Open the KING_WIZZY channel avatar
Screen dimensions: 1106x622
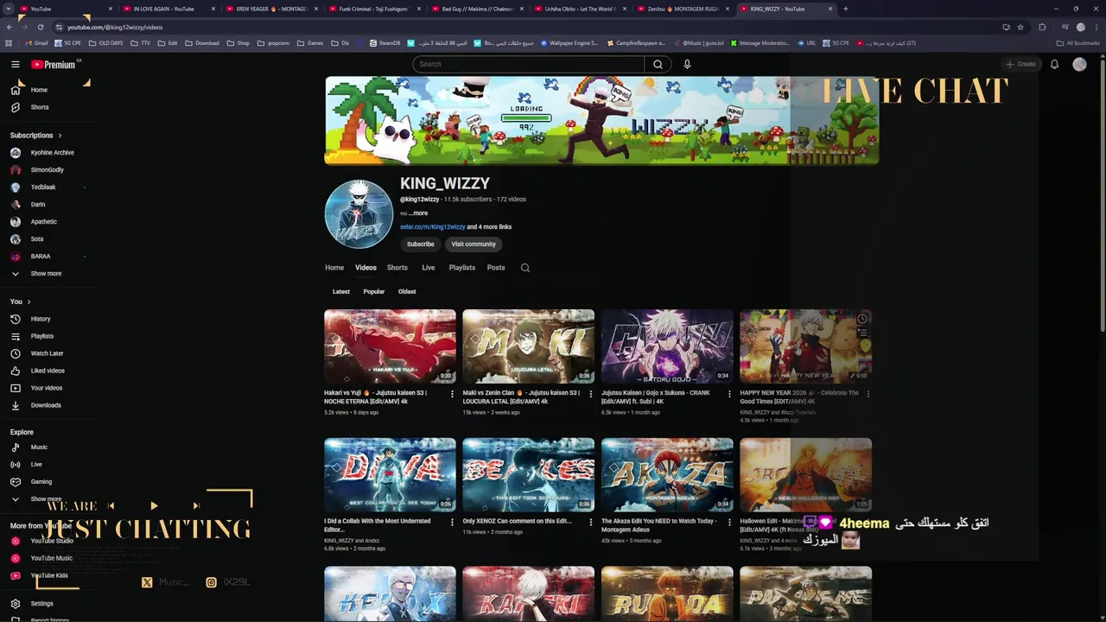359,214
